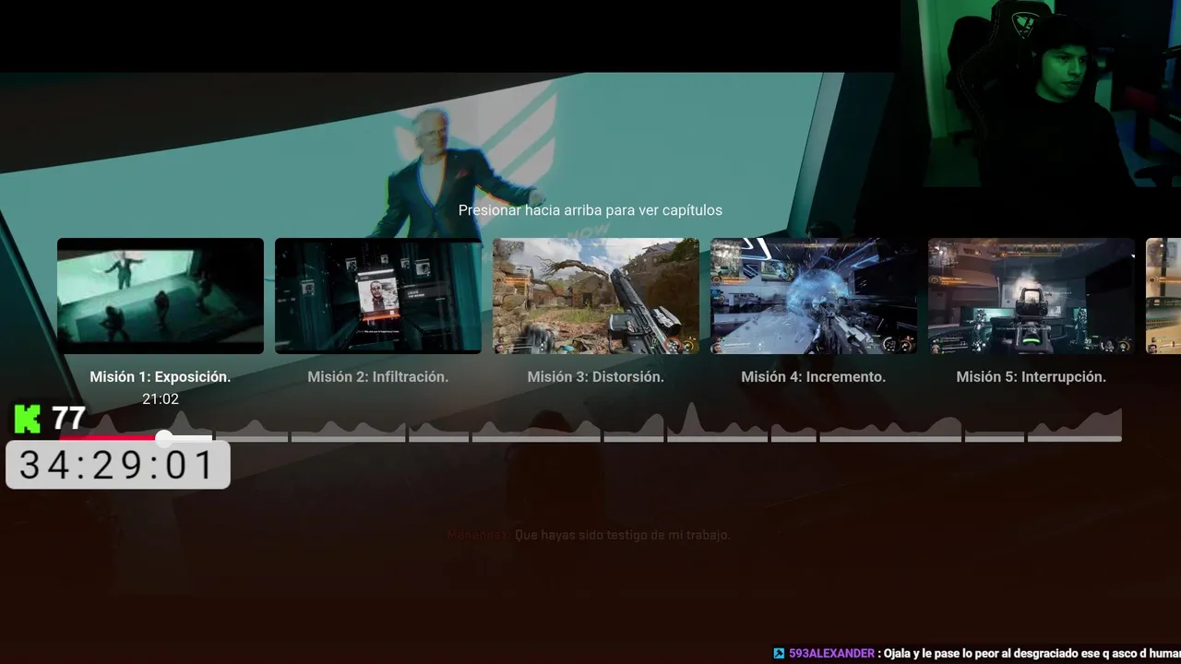Click the Misión 4: Incremento title text
The width and height of the screenshot is (1181, 664).
tap(814, 376)
